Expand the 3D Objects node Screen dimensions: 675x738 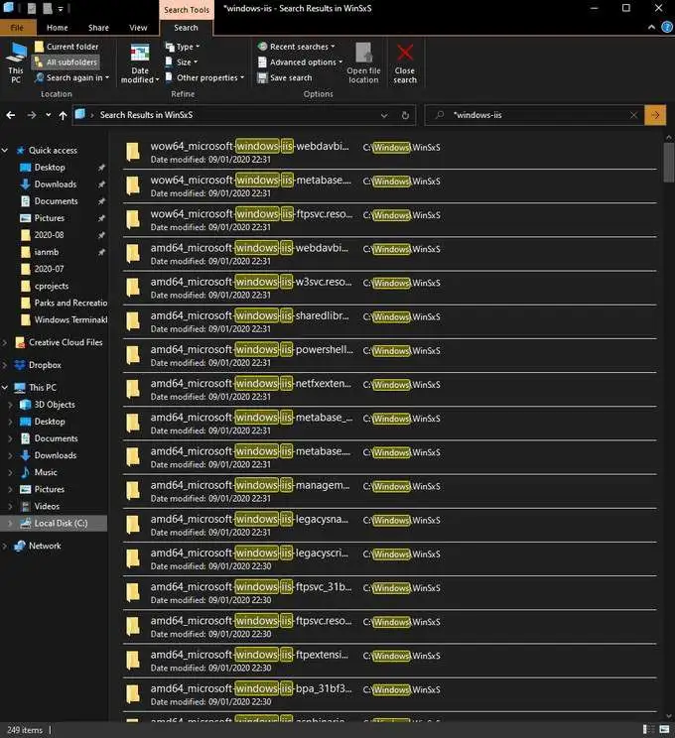pyautogui.click(x=10, y=405)
